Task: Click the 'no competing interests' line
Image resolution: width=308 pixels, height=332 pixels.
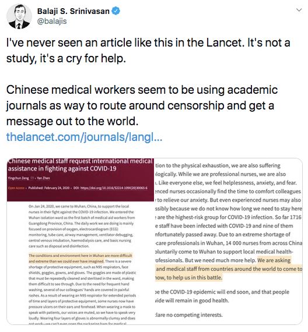Action: (189, 315)
